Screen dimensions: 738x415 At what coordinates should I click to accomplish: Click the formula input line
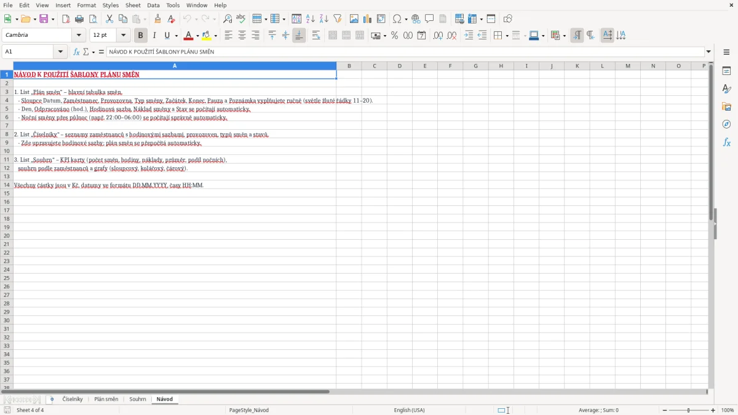click(x=405, y=52)
